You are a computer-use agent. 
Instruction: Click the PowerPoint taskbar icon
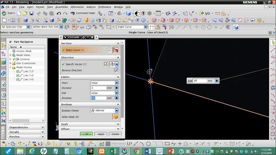coord(171,151)
